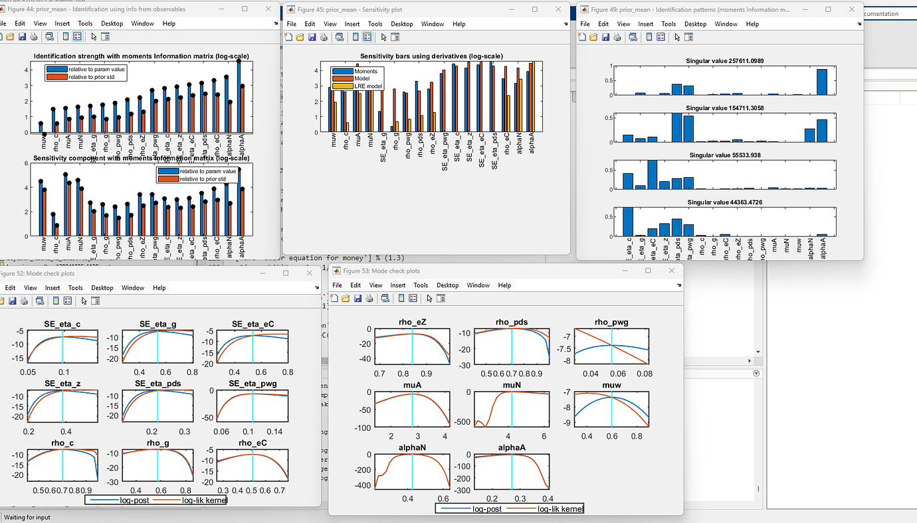Click the Link Plot icon in Figure 49
Screen dimensions: 917x523
point(633,38)
